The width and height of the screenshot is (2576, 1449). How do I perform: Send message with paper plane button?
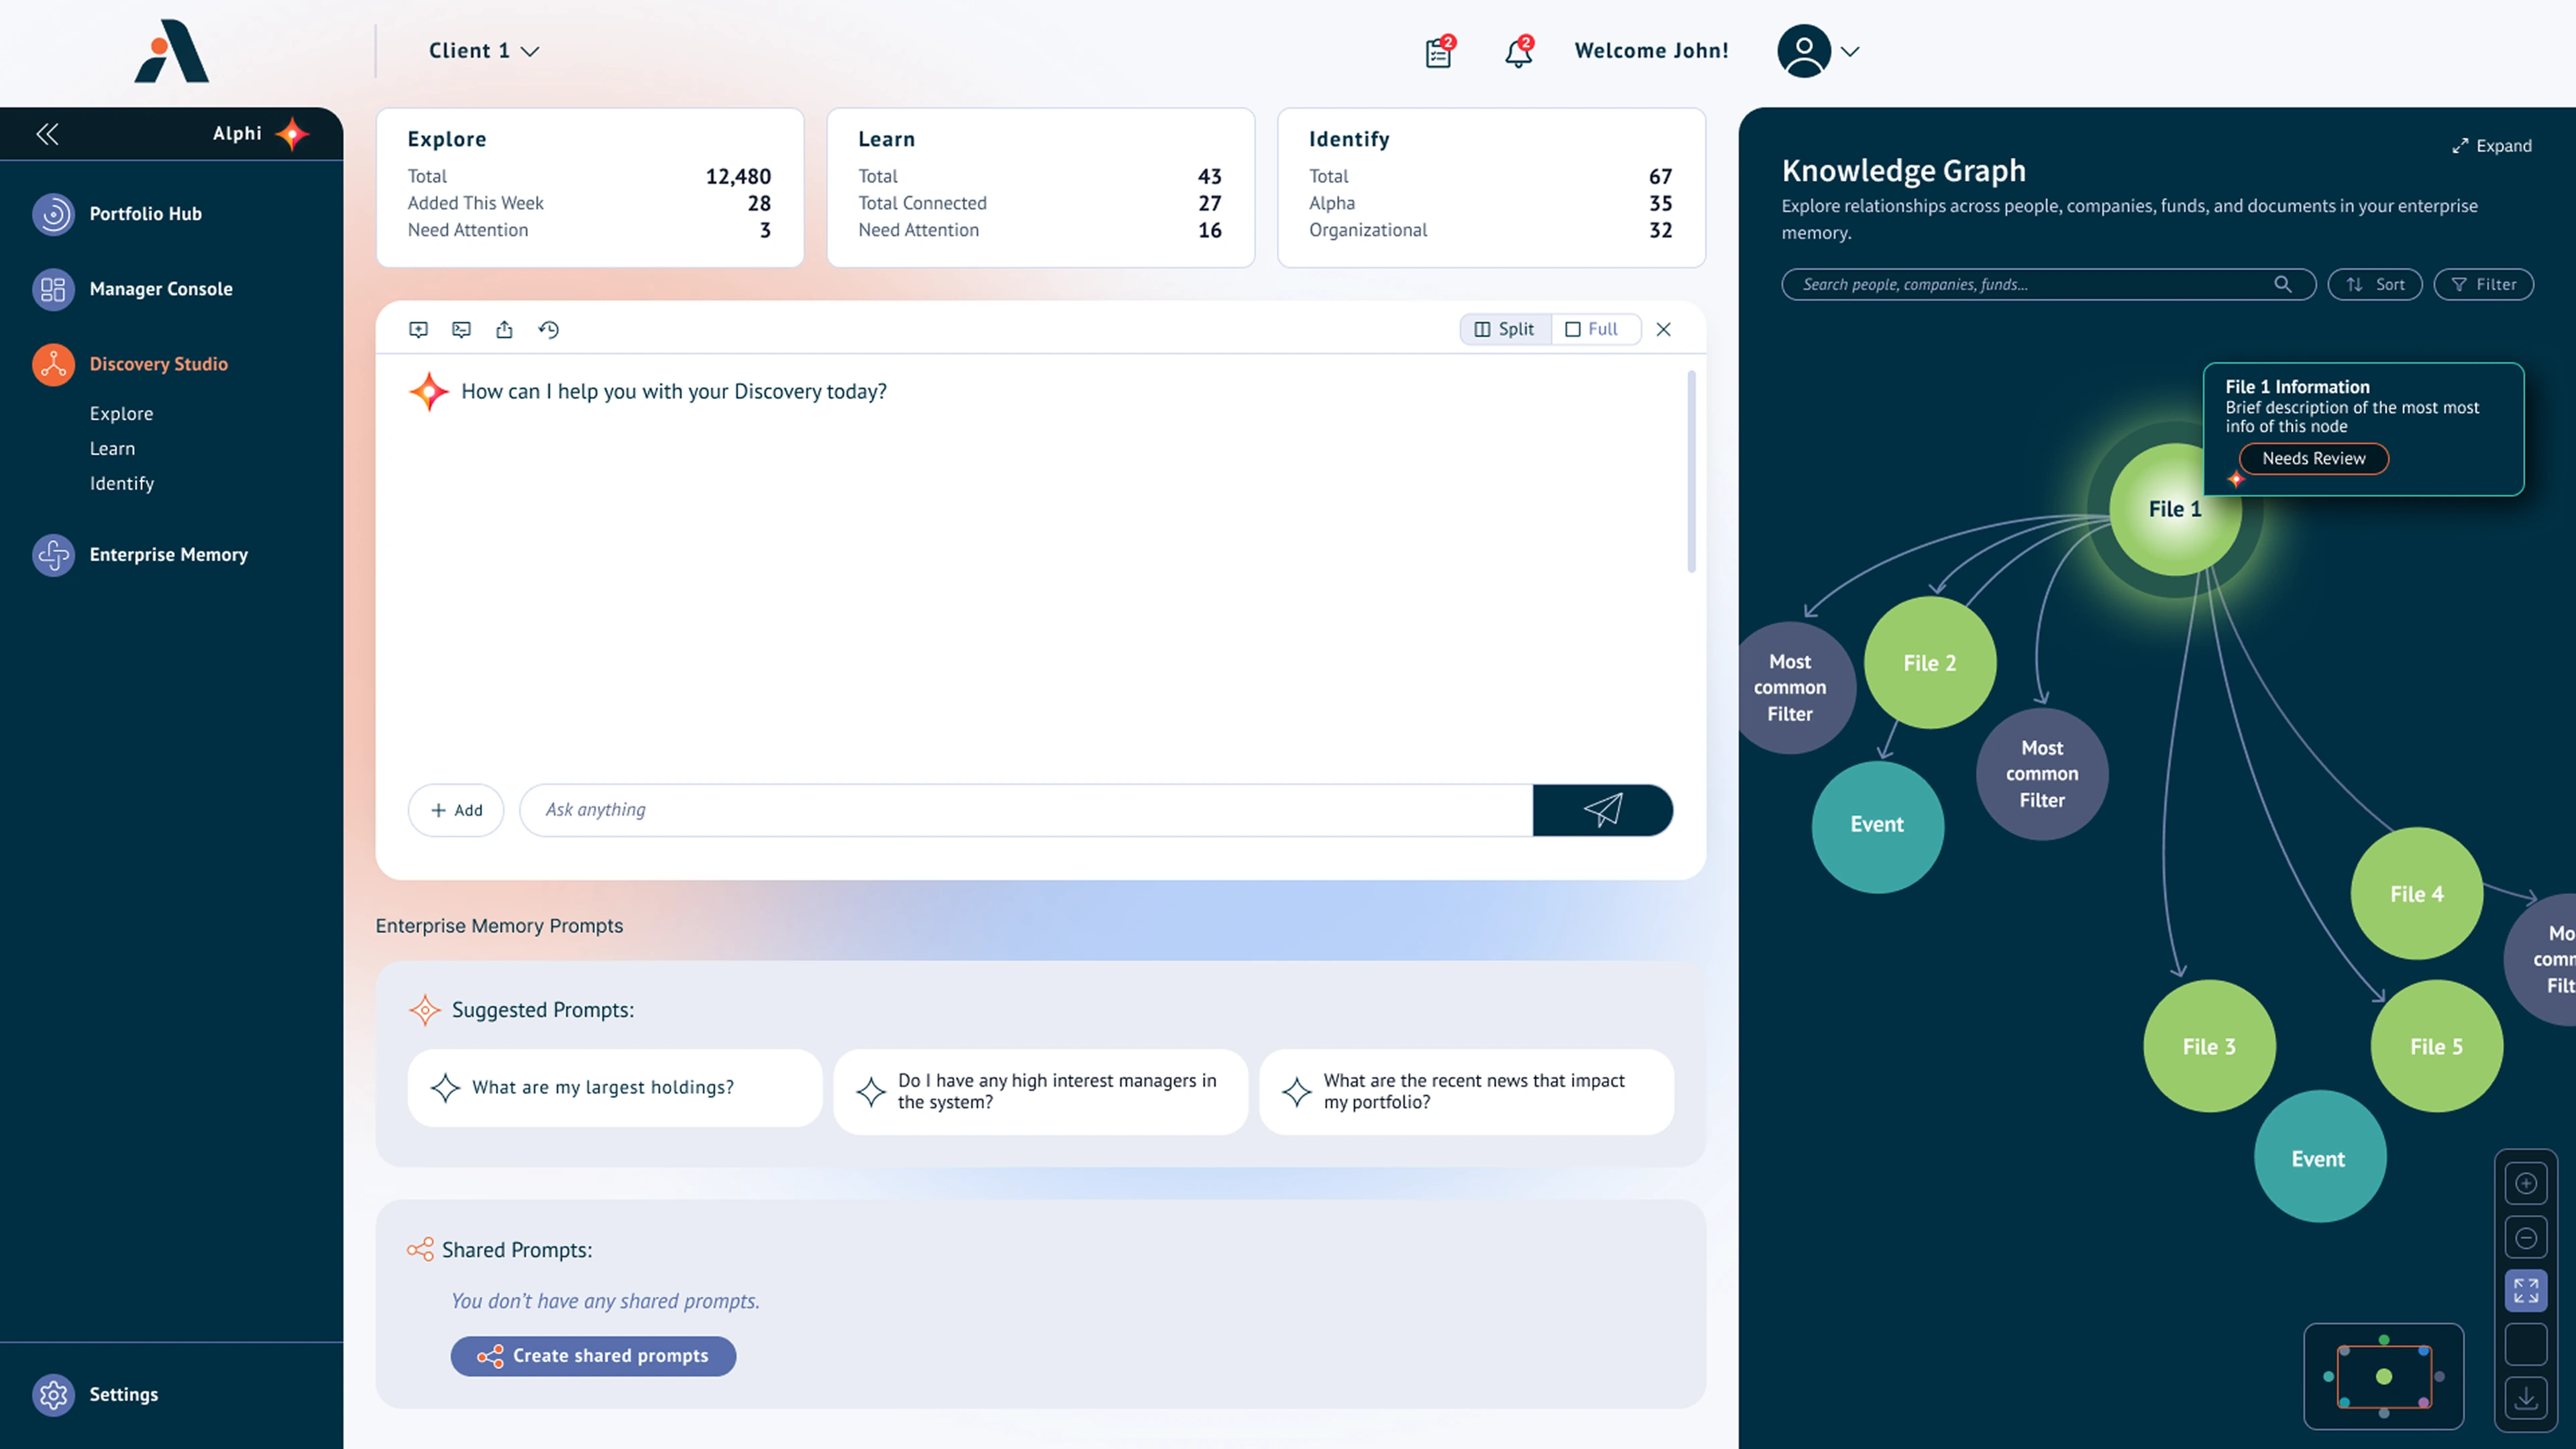(x=1602, y=810)
